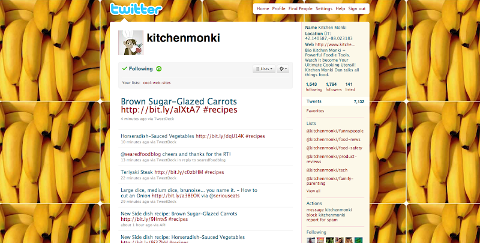Click report for spam action
The width and height of the screenshot is (480, 243).
tap(322, 220)
